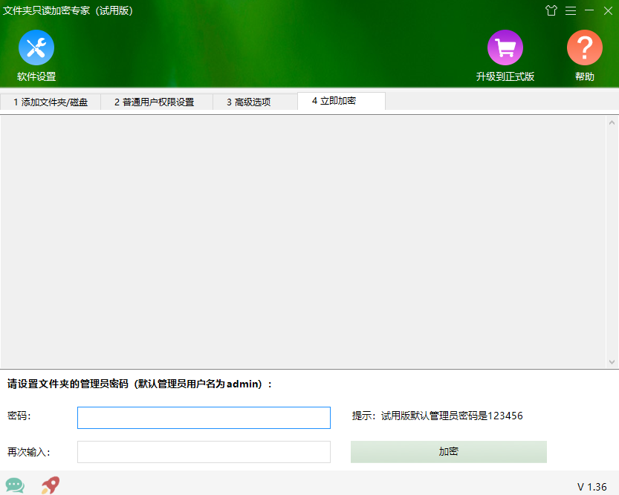Click the chat bubble icon in status bar
This screenshot has height=495, width=619.
[15, 485]
